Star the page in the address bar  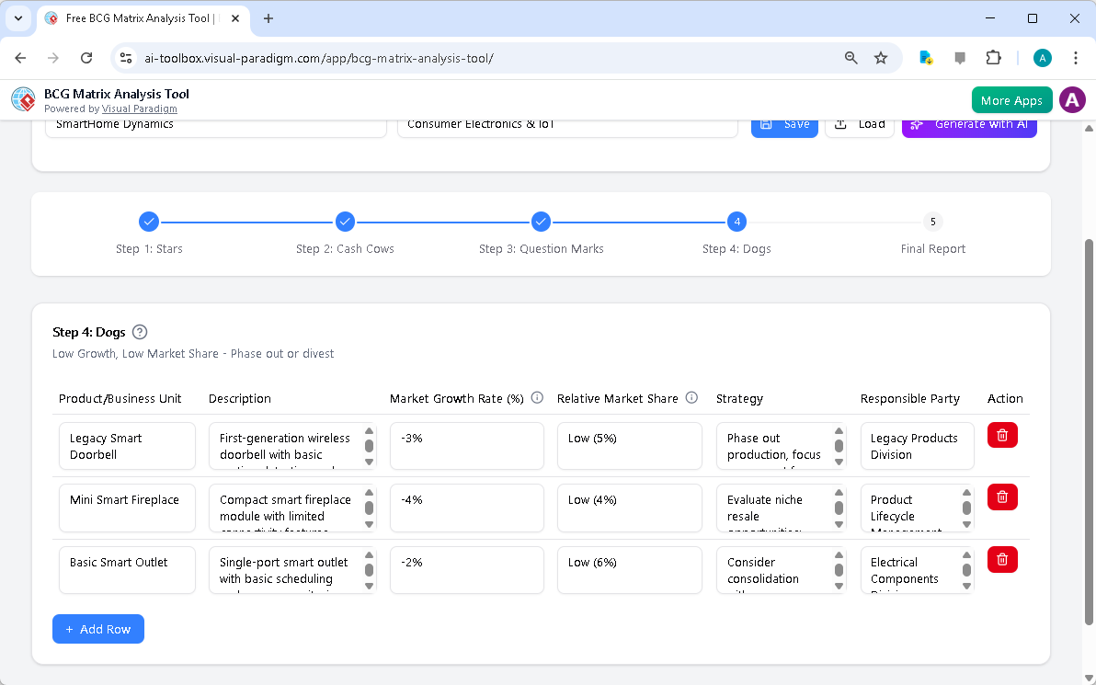pos(881,57)
